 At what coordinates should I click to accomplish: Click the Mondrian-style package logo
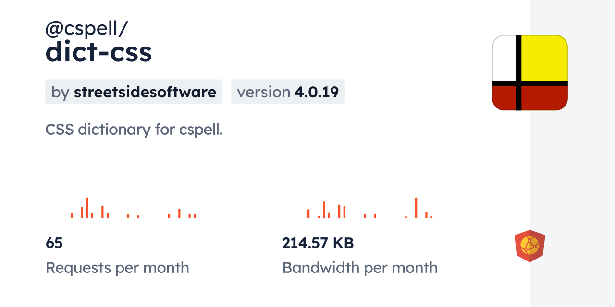pyautogui.click(x=530, y=72)
